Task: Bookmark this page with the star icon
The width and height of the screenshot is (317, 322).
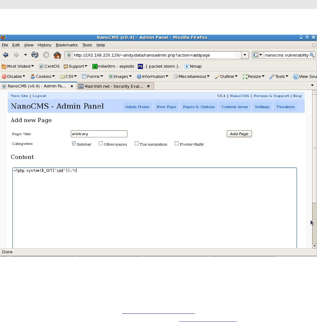Action: point(237,55)
